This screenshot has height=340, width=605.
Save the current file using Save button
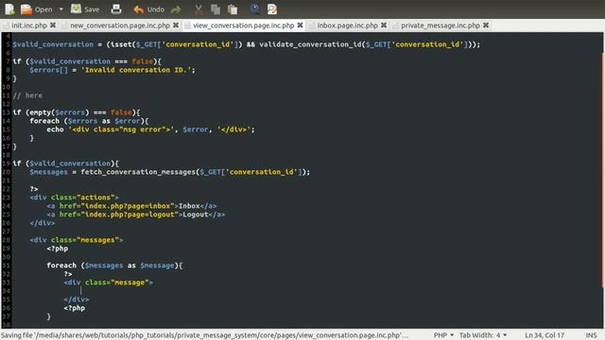click(x=85, y=9)
